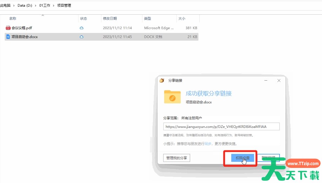The height and width of the screenshot is (183, 322).
Task: Click the nut logo in share dialog title bar
Action: [162, 80]
